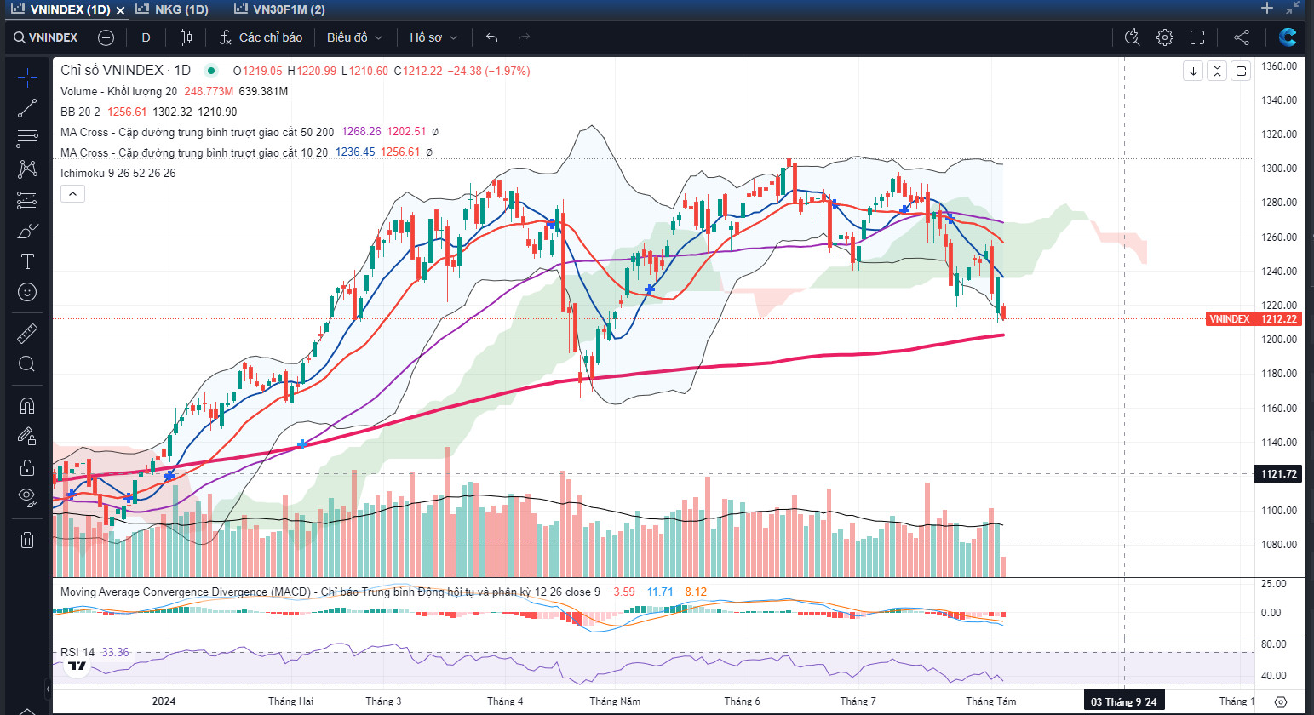The height and width of the screenshot is (715, 1314).
Task: Open Các chỉ báo indicators menu
Action: coord(261,37)
